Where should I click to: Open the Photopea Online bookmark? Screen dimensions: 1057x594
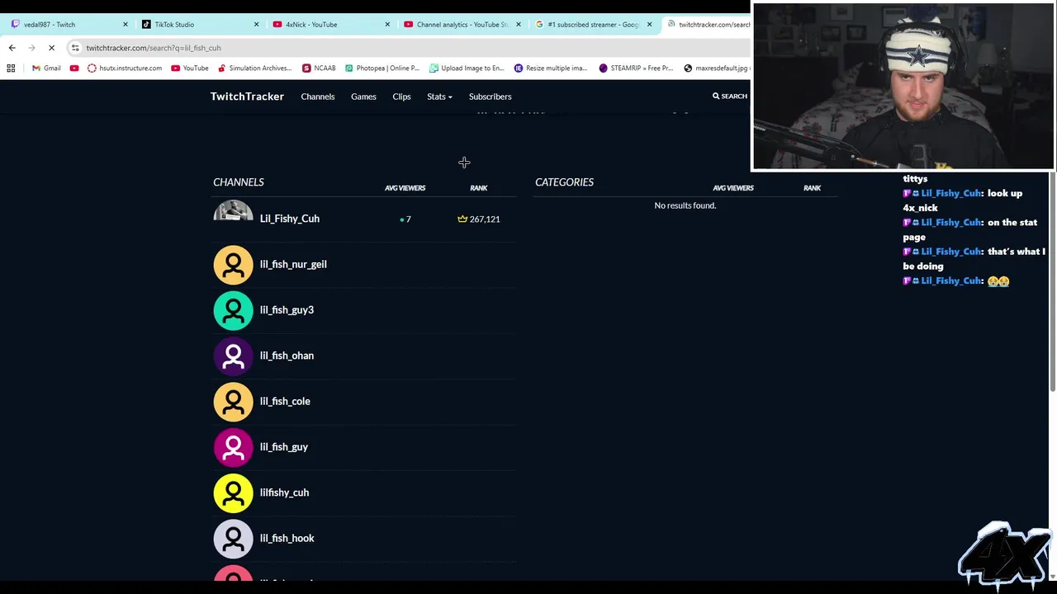(x=382, y=68)
